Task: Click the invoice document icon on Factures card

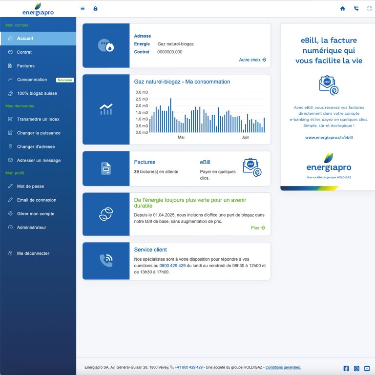Action: [x=106, y=168]
